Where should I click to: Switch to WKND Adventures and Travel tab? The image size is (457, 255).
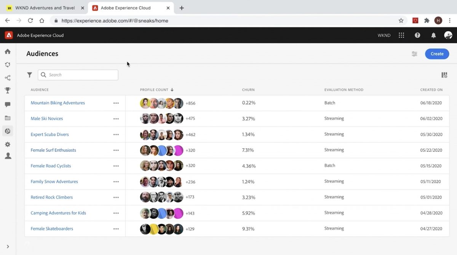[x=45, y=8]
